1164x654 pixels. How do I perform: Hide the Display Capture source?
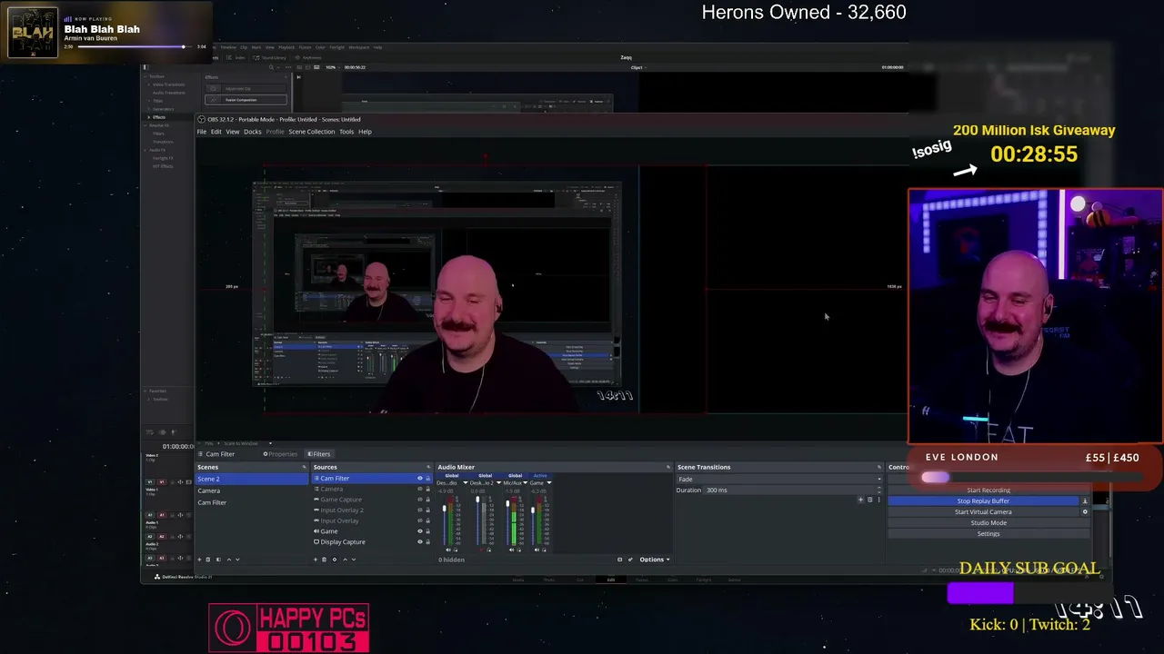419,542
